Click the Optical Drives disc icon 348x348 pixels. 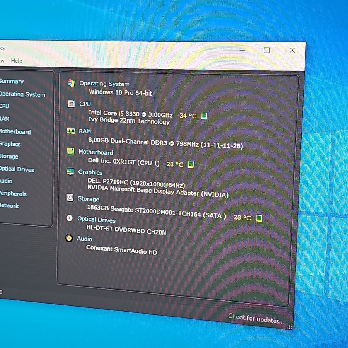[x=70, y=218]
